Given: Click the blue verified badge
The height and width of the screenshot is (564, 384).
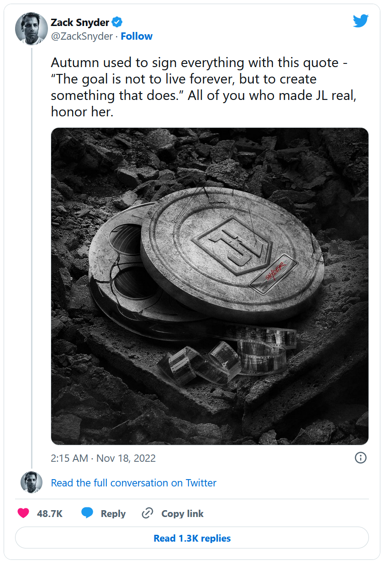Looking at the screenshot, I should 117,22.
